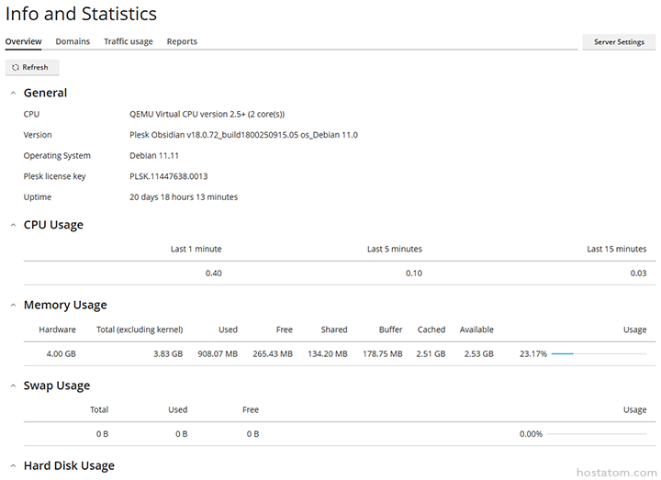Click the uptime value of 20 days
The image size is (661, 480).
tap(184, 197)
